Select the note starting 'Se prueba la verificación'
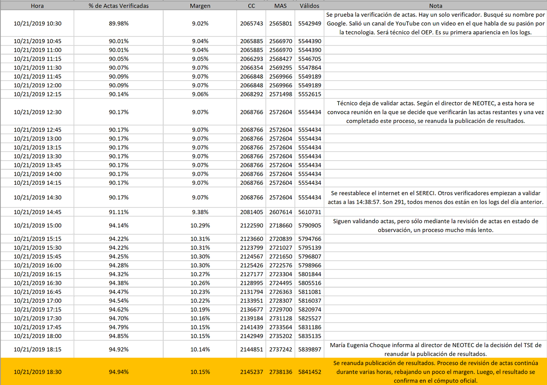Image resolution: width=547 pixels, height=385 pixels. [435, 23]
